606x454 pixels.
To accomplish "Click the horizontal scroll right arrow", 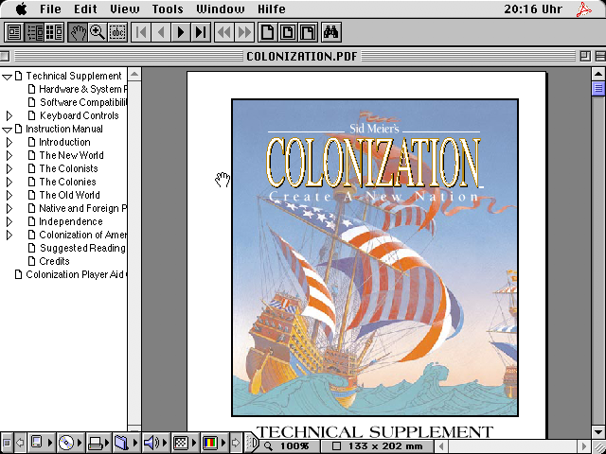I will click(584, 446).
